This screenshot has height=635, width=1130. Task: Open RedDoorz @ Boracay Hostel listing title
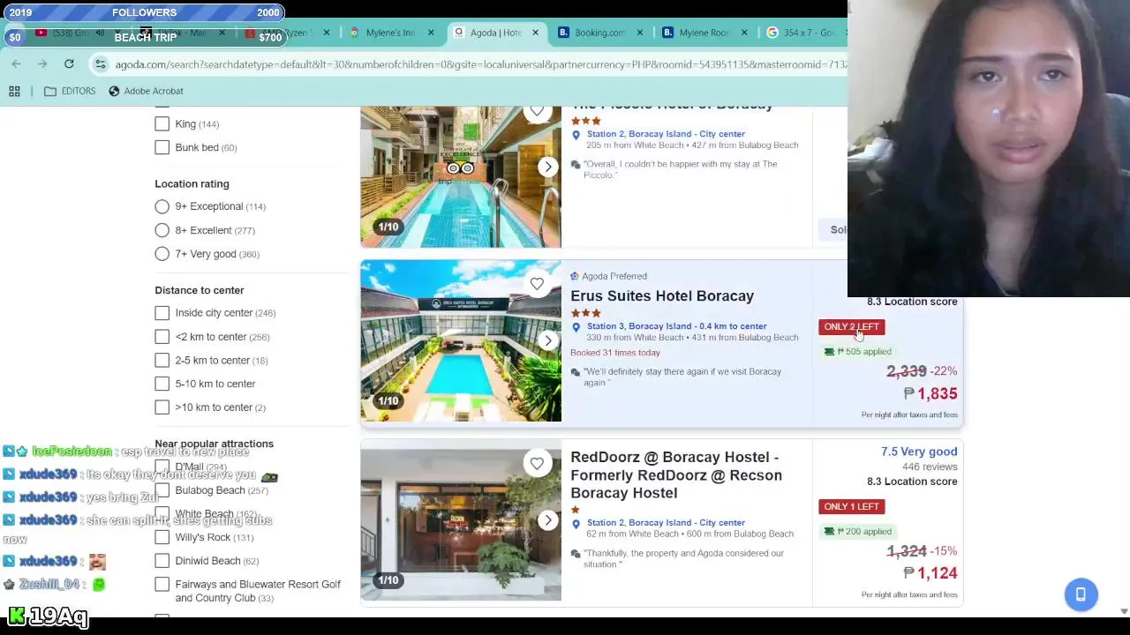pyautogui.click(x=676, y=475)
